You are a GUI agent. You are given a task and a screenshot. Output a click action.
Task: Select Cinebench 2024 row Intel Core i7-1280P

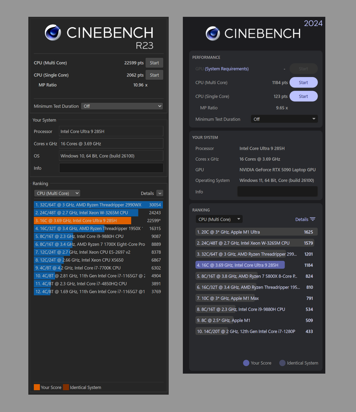[x=257, y=331]
